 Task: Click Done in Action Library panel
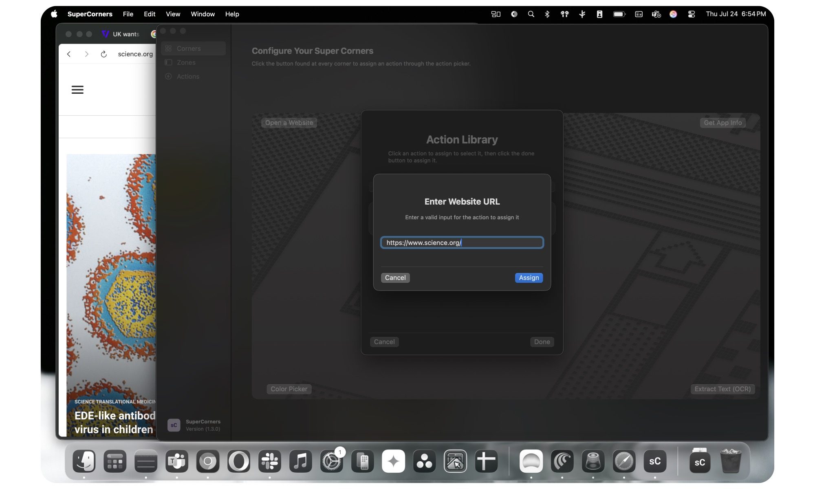[x=542, y=342]
